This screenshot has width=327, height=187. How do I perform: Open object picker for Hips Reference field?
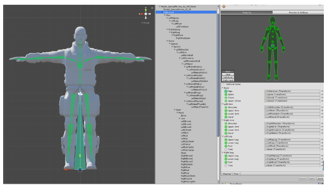pos(322,91)
